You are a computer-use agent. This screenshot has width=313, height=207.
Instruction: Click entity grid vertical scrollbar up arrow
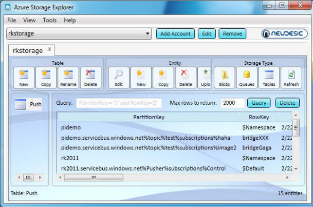tap(296, 115)
